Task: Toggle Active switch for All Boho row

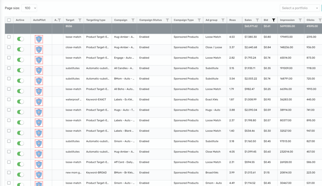Action: tap(20, 91)
